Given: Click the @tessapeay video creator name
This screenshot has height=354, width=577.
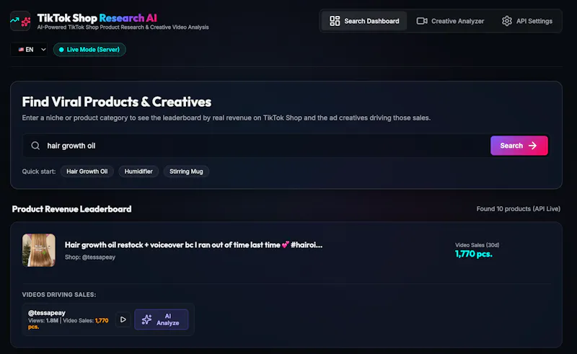Looking at the screenshot, I should tap(47, 313).
